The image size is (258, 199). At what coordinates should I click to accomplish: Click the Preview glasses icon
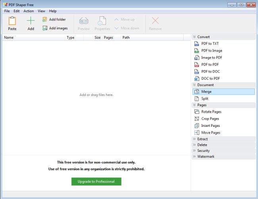[84, 21]
